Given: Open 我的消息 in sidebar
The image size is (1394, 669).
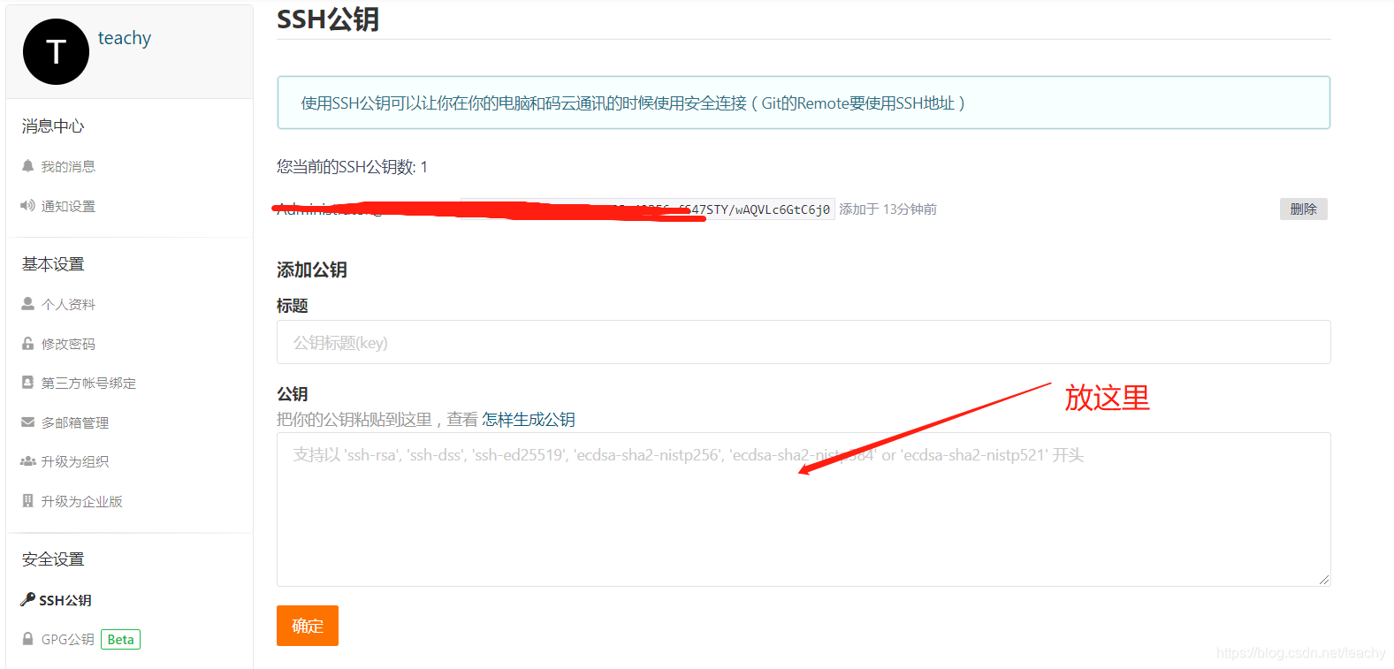Looking at the screenshot, I should 68,166.
